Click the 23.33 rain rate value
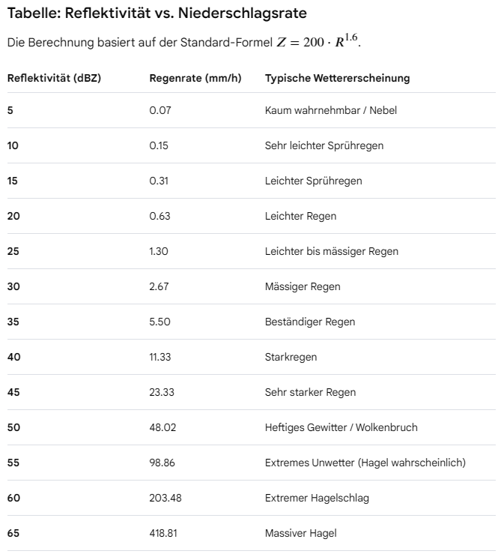This screenshot has height=554, width=504. (x=162, y=392)
